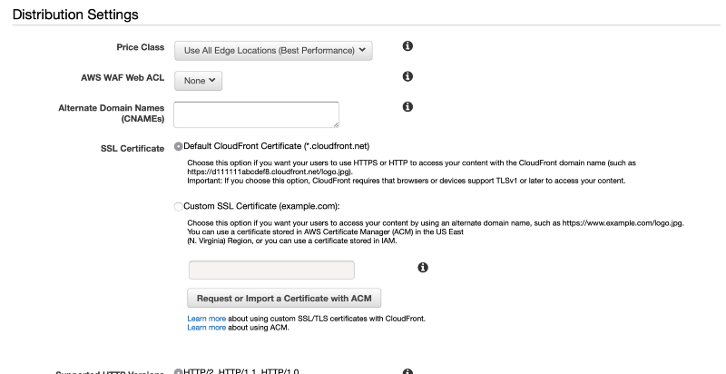Select Default CloudFront Certificate radio button

178,147
